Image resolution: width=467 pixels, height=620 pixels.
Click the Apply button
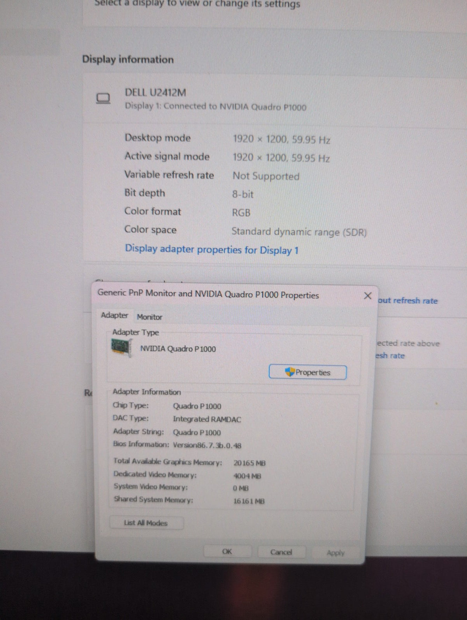(x=335, y=553)
